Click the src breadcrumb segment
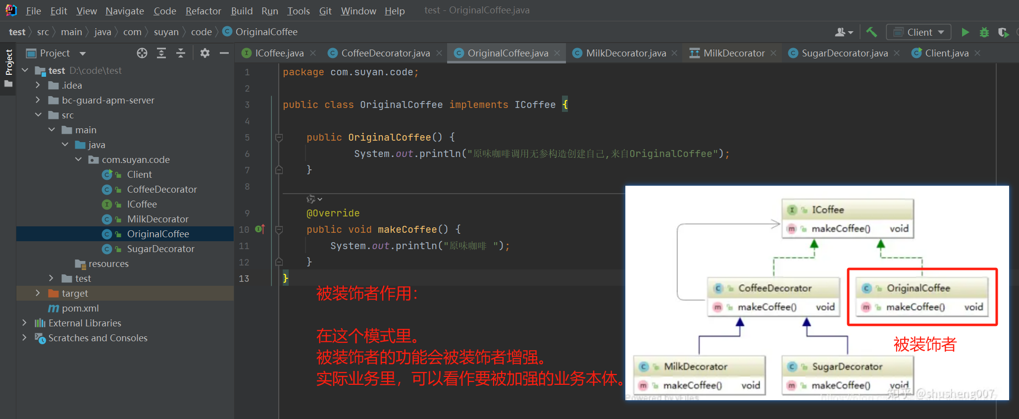Viewport: 1019px width, 419px height. (x=43, y=32)
